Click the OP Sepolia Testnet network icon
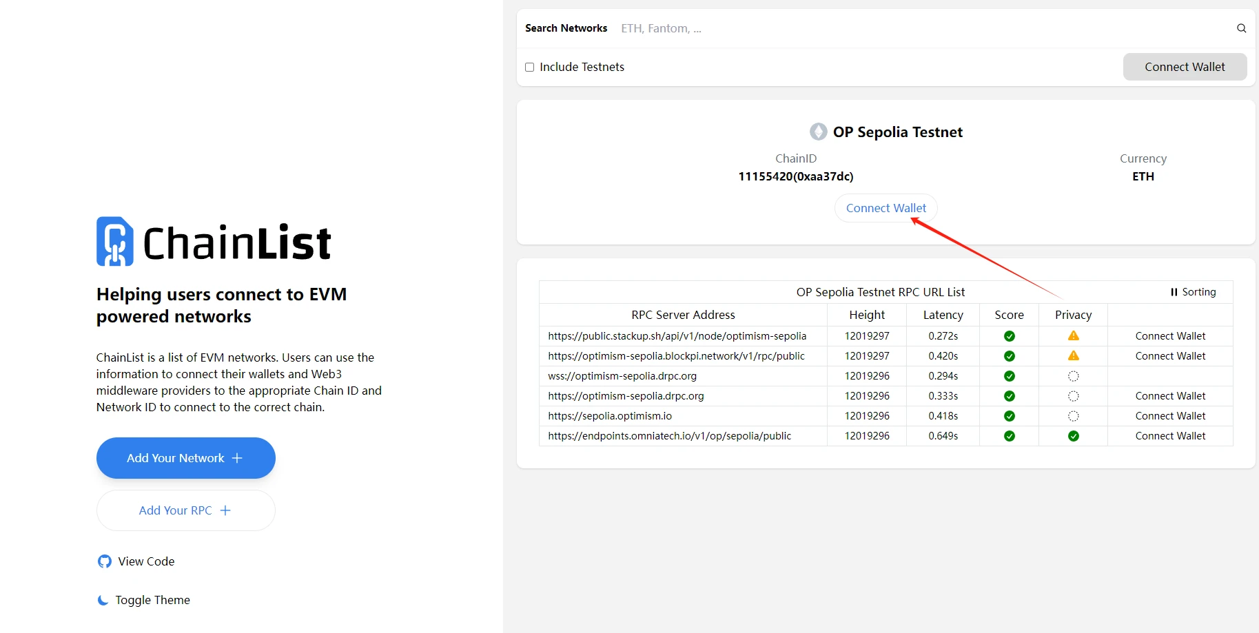1259x633 pixels. (x=818, y=132)
